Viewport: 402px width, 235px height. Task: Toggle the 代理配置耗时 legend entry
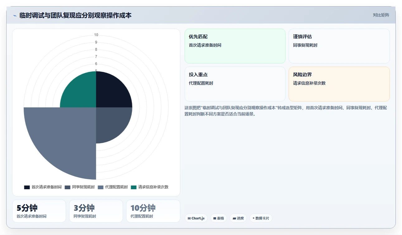click(x=113, y=187)
